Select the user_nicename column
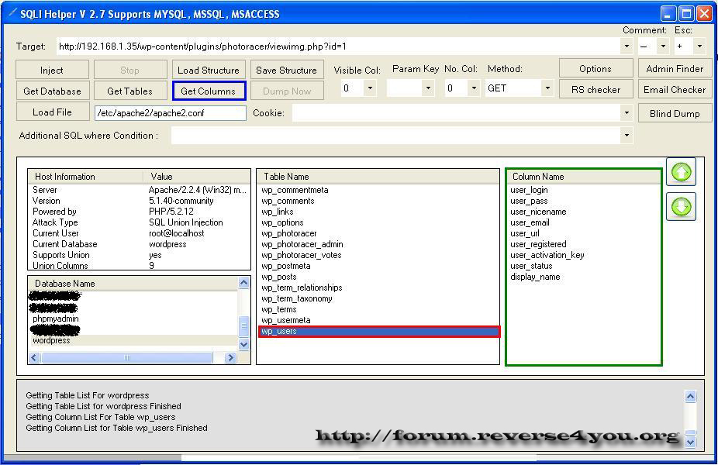Screen dimensions: 718x465 [584, 212]
